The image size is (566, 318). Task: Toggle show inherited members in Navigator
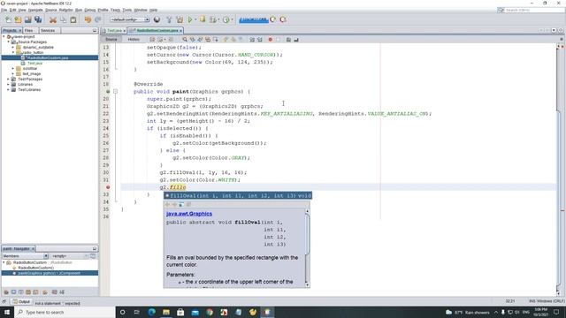[6, 292]
